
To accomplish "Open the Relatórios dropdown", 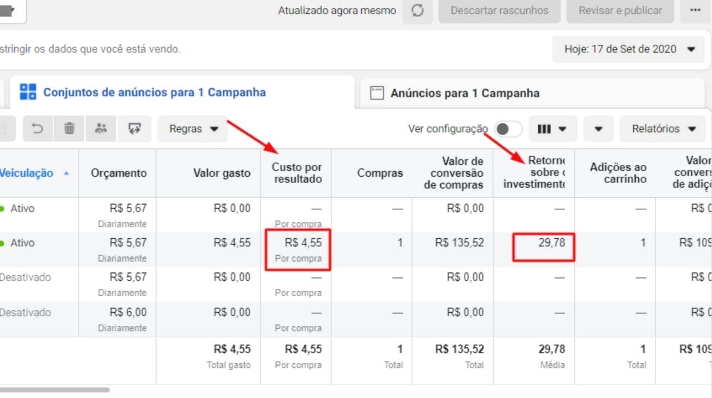I will (664, 129).
